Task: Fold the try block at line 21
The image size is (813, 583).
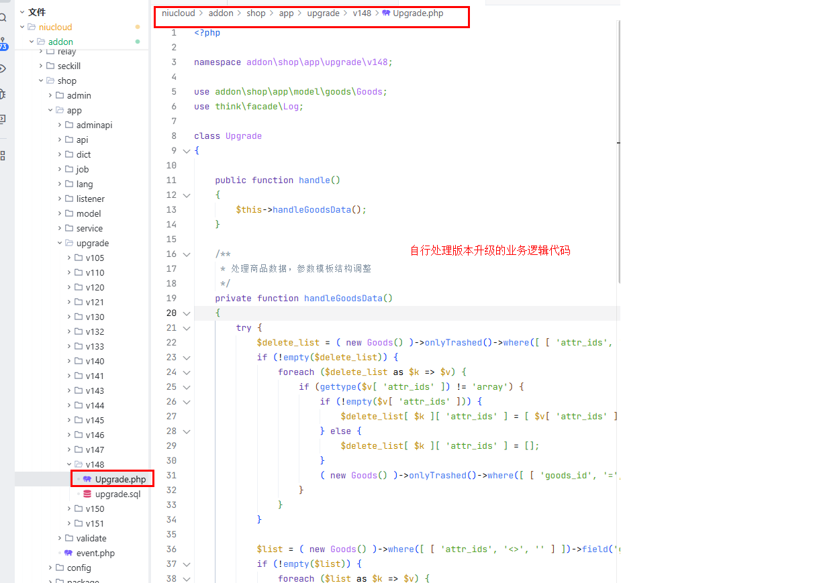Action: click(x=186, y=328)
